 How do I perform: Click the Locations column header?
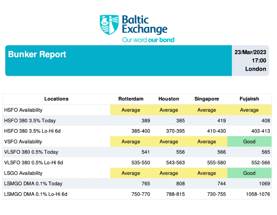point(56,99)
